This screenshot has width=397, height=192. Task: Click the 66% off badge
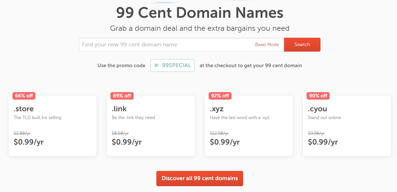pos(24,96)
